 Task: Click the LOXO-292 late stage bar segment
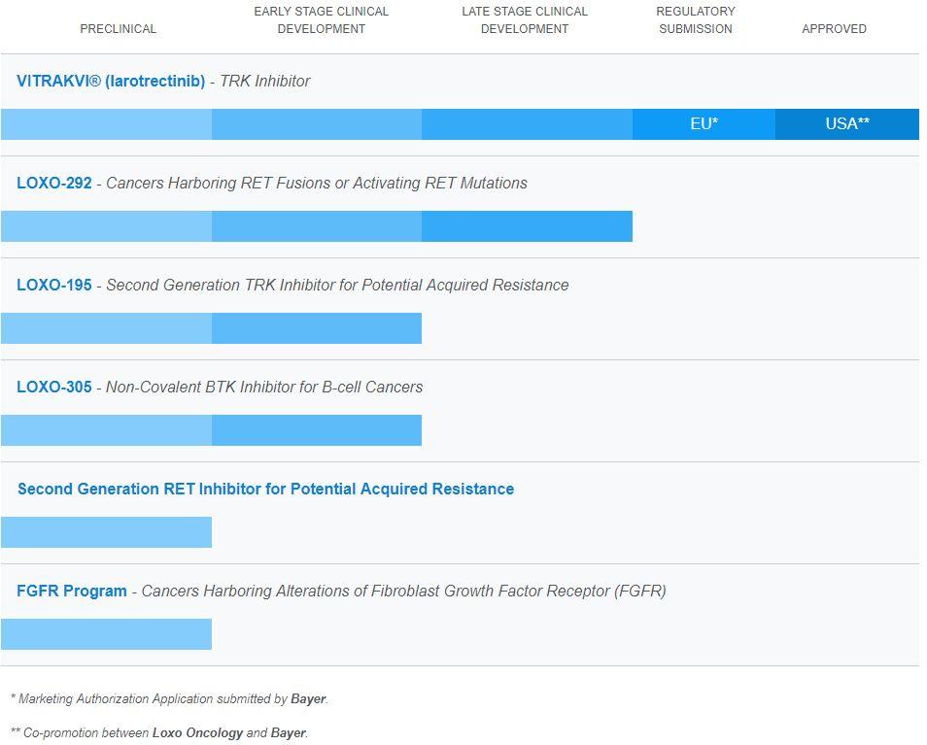(x=528, y=226)
